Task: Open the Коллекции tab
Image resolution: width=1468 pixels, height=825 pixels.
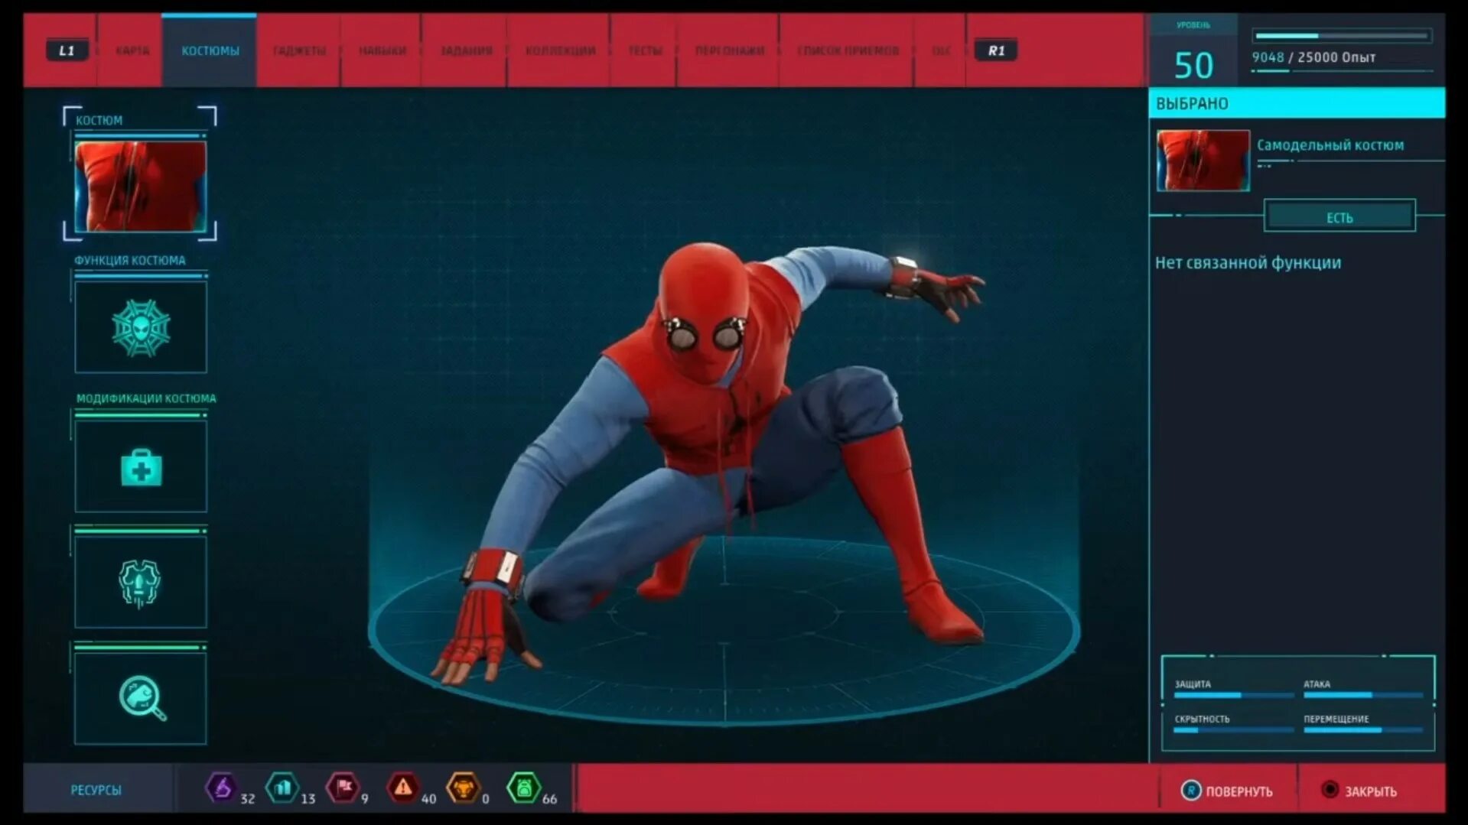Action: pos(560,50)
